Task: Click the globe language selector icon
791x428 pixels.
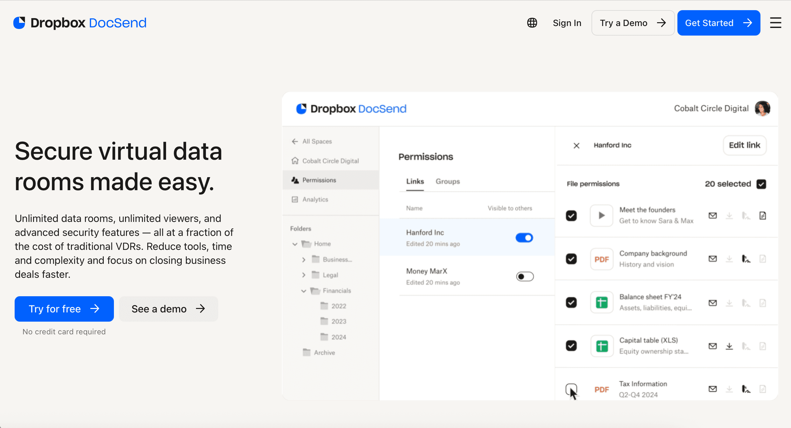Action: click(532, 23)
